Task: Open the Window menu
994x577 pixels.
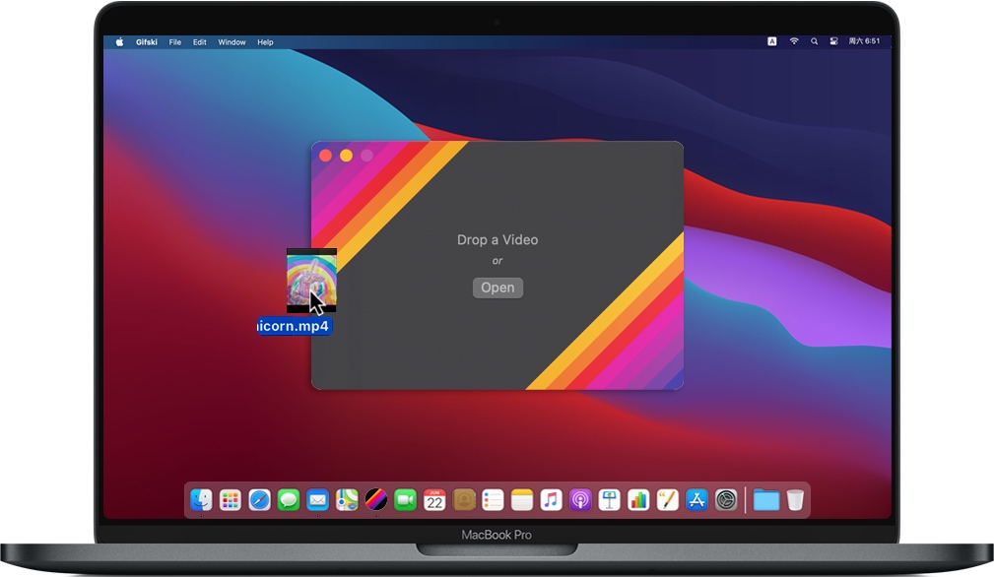Action: [x=232, y=42]
